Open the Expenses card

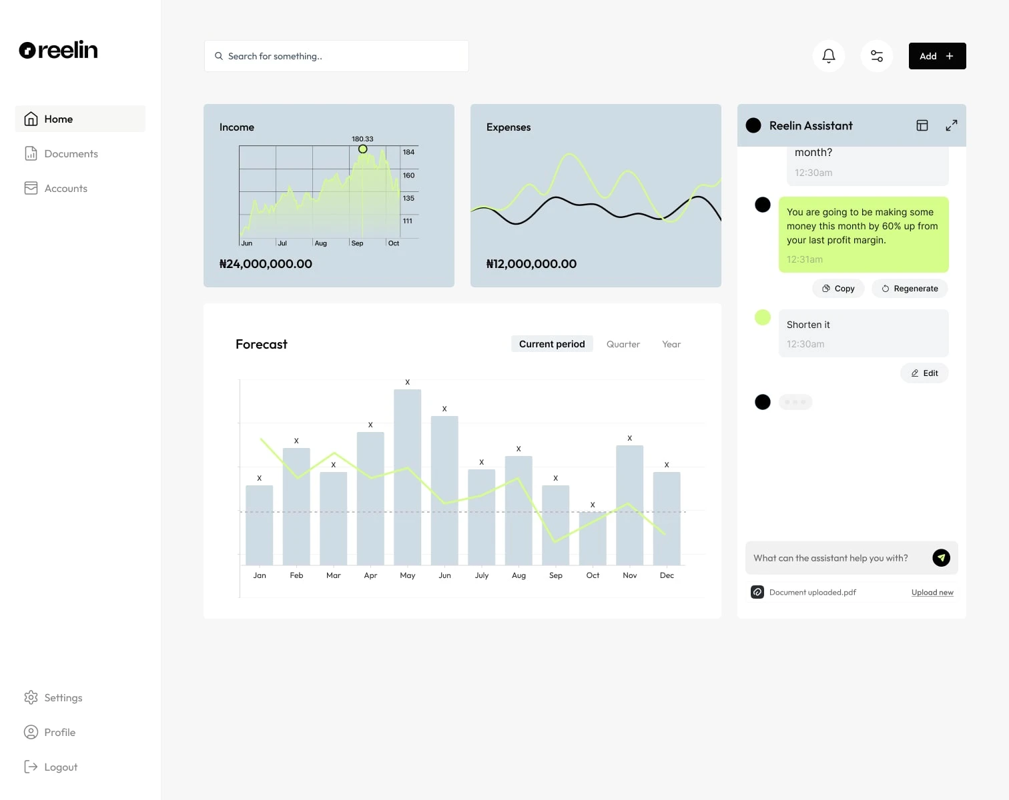coord(596,195)
